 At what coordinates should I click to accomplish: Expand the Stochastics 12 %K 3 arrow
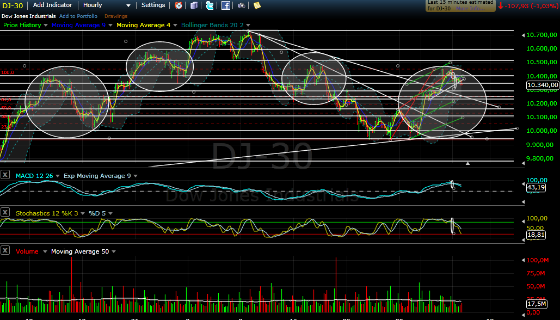pyautogui.click(x=83, y=213)
